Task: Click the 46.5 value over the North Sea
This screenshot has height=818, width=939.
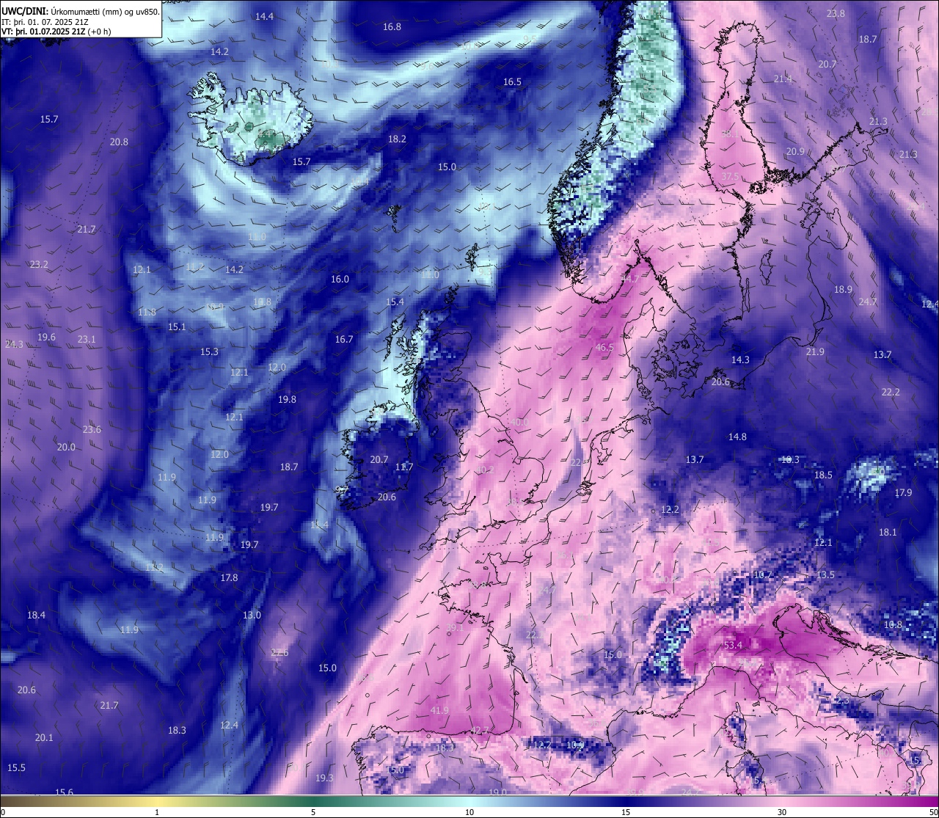Action: tap(604, 347)
